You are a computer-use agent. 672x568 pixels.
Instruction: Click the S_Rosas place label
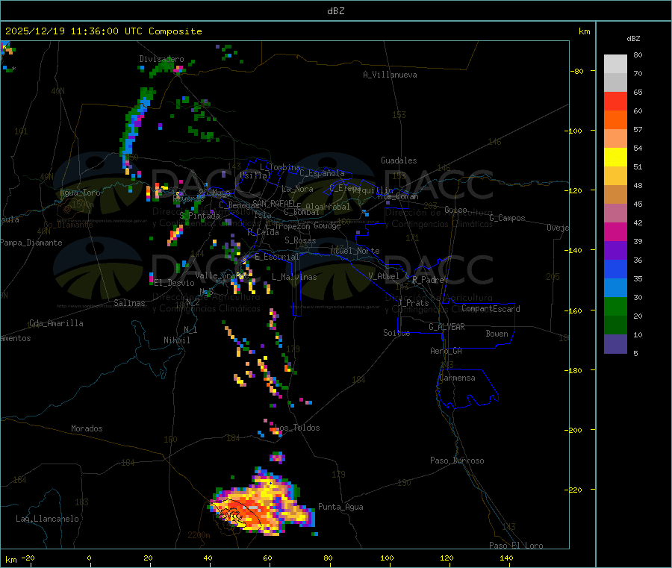(300, 240)
